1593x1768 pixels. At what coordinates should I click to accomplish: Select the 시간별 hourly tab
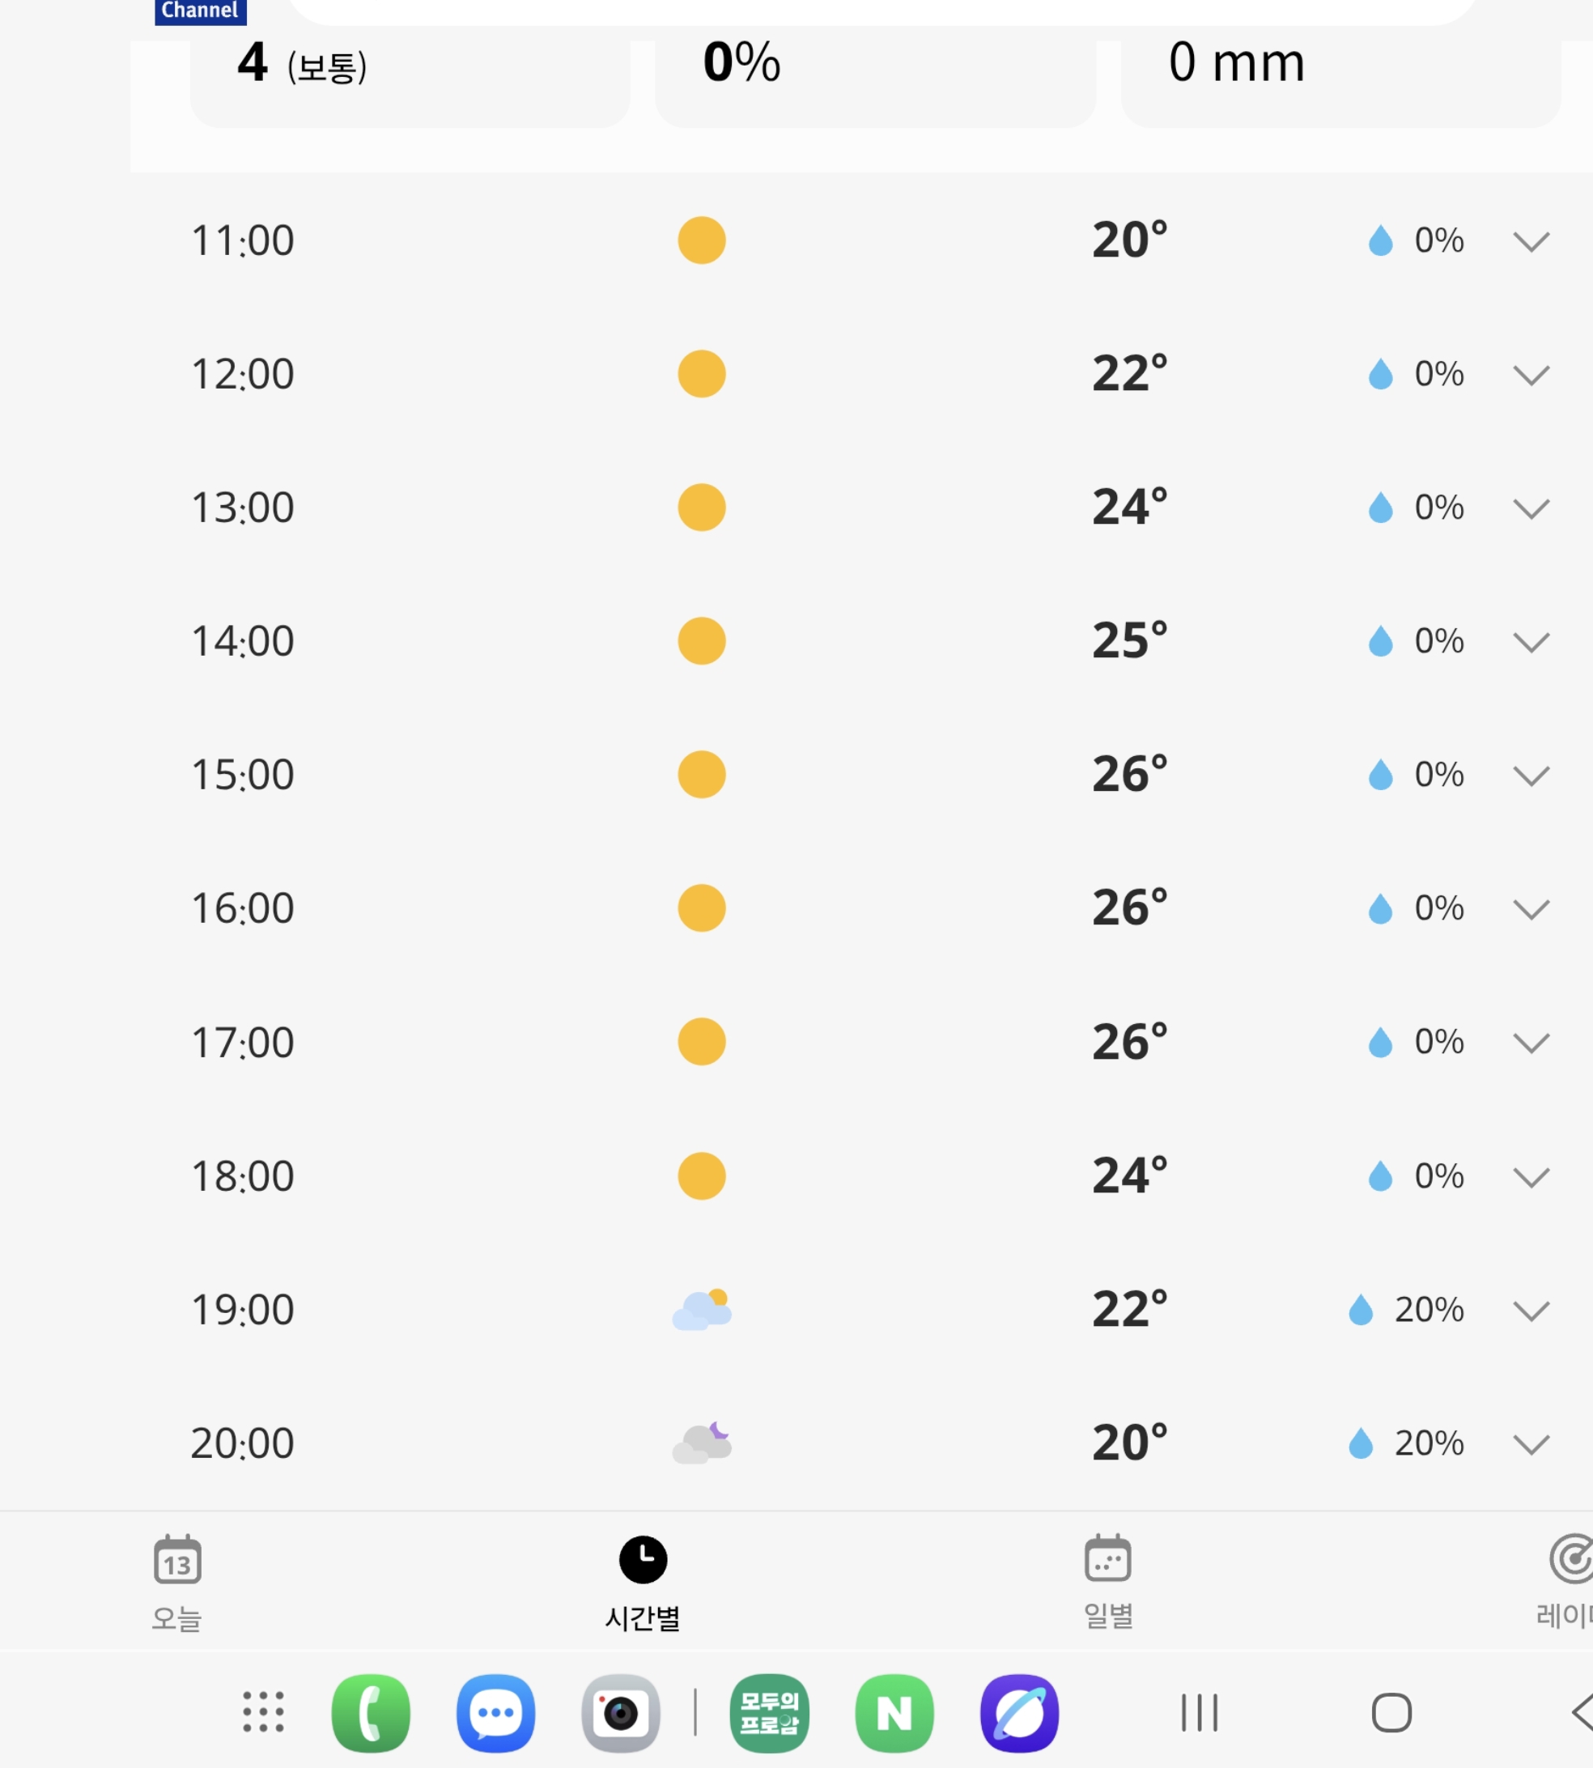coord(643,1582)
